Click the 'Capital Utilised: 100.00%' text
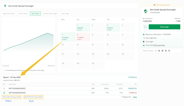Image resolution: width=184 pixels, height=106 pixels. [x=11, y=80]
